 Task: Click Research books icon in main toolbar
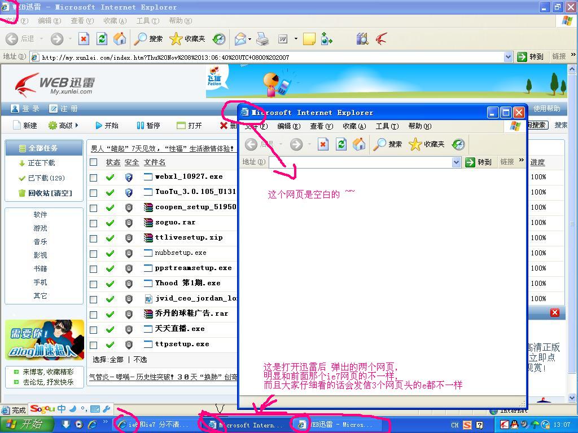click(x=362, y=39)
